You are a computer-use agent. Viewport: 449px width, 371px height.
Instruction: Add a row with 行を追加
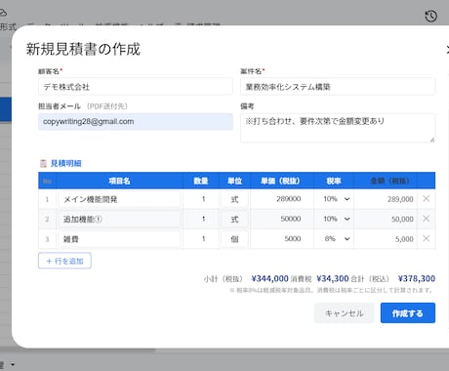[x=64, y=261]
